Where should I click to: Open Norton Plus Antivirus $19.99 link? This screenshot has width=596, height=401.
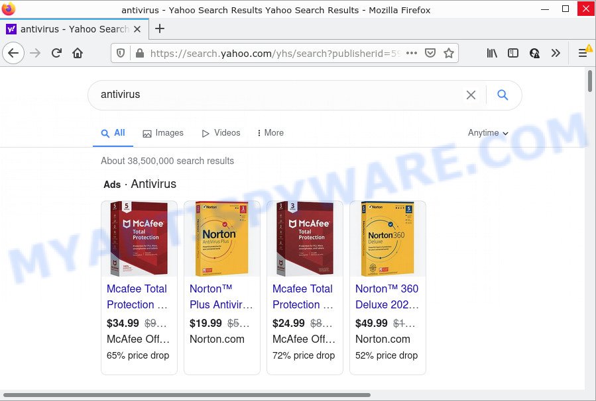[x=221, y=296]
